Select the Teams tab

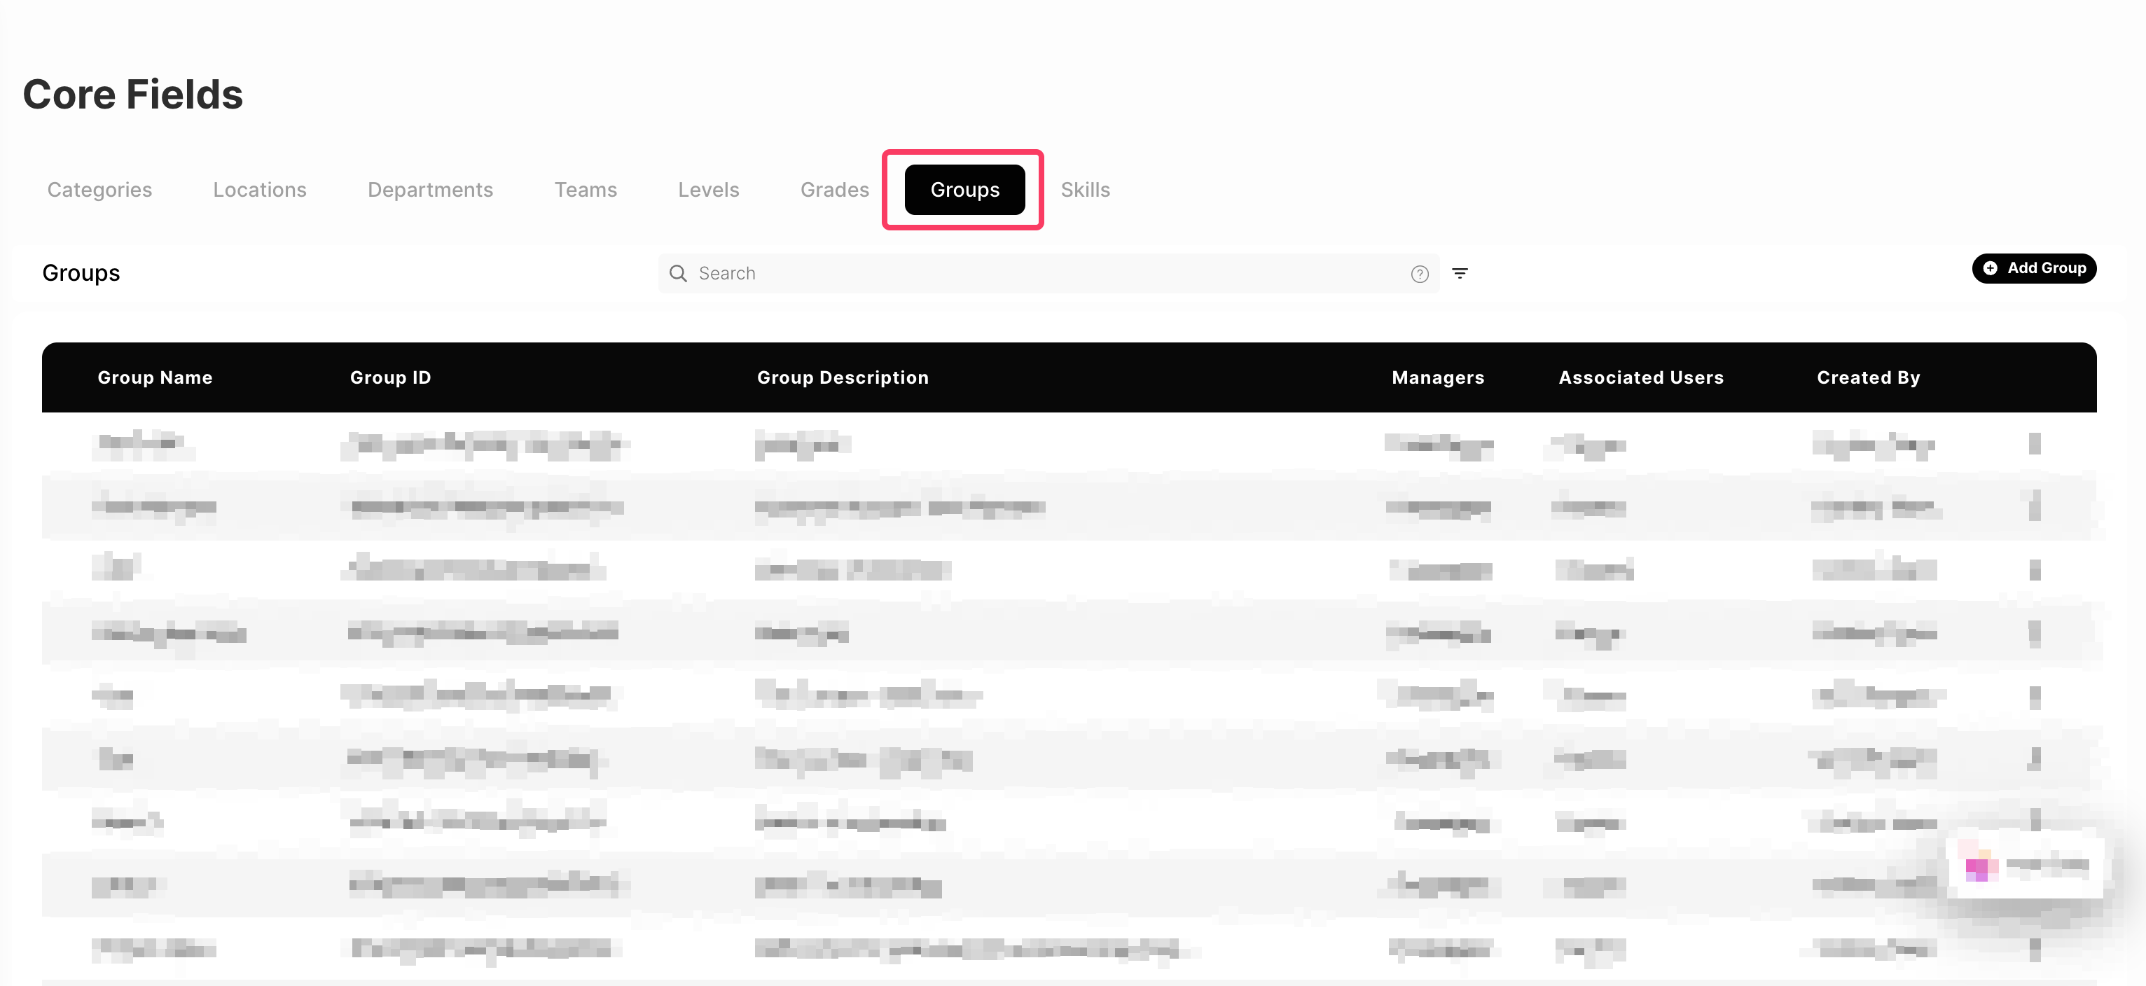pos(586,190)
